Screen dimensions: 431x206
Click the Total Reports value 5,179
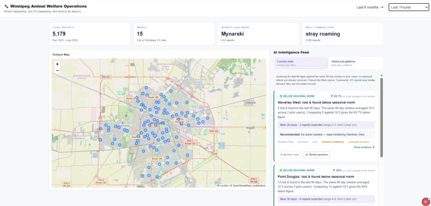[59, 34]
